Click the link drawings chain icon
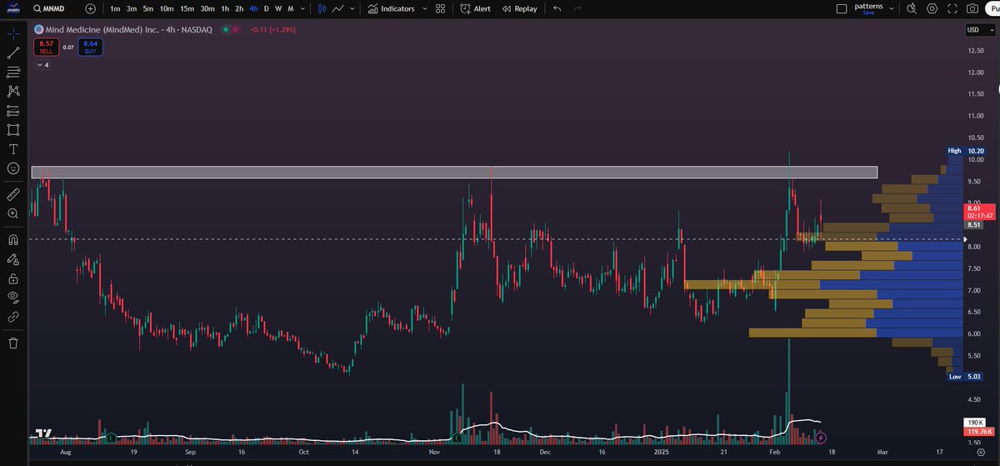Image resolution: width=1000 pixels, height=466 pixels. pyautogui.click(x=13, y=316)
